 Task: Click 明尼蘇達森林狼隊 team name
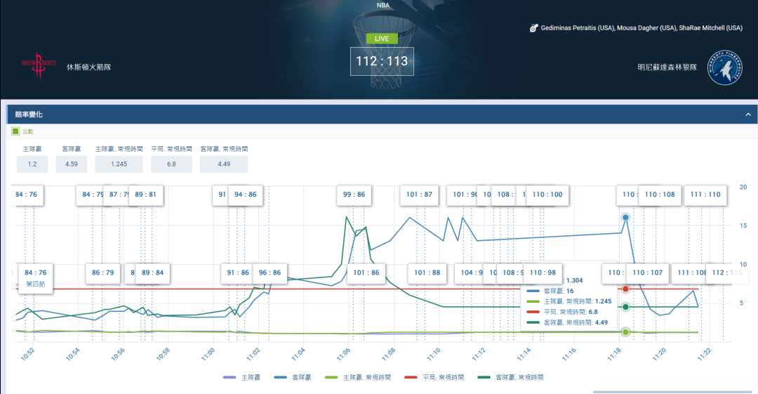coord(667,67)
